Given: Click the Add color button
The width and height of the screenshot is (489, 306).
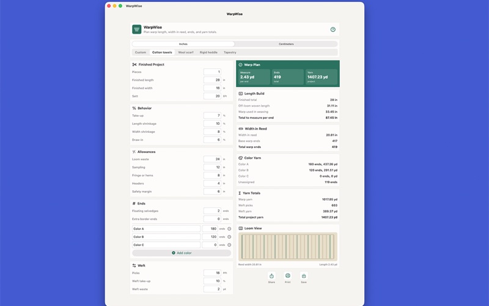Looking at the screenshot, I should pyautogui.click(x=182, y=253).
